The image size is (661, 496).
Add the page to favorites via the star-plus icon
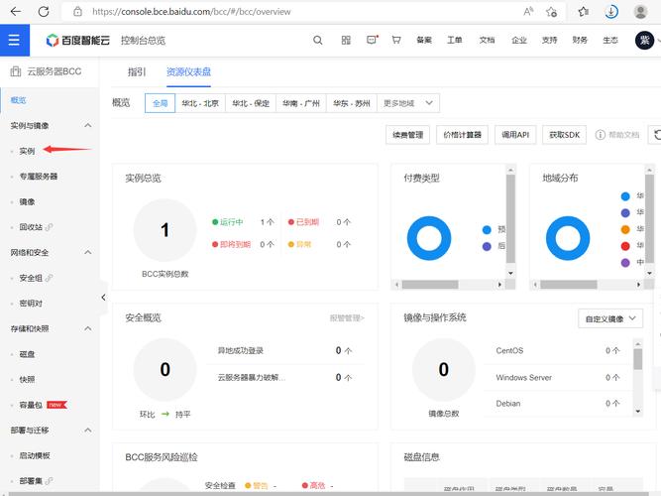(551, 11)
